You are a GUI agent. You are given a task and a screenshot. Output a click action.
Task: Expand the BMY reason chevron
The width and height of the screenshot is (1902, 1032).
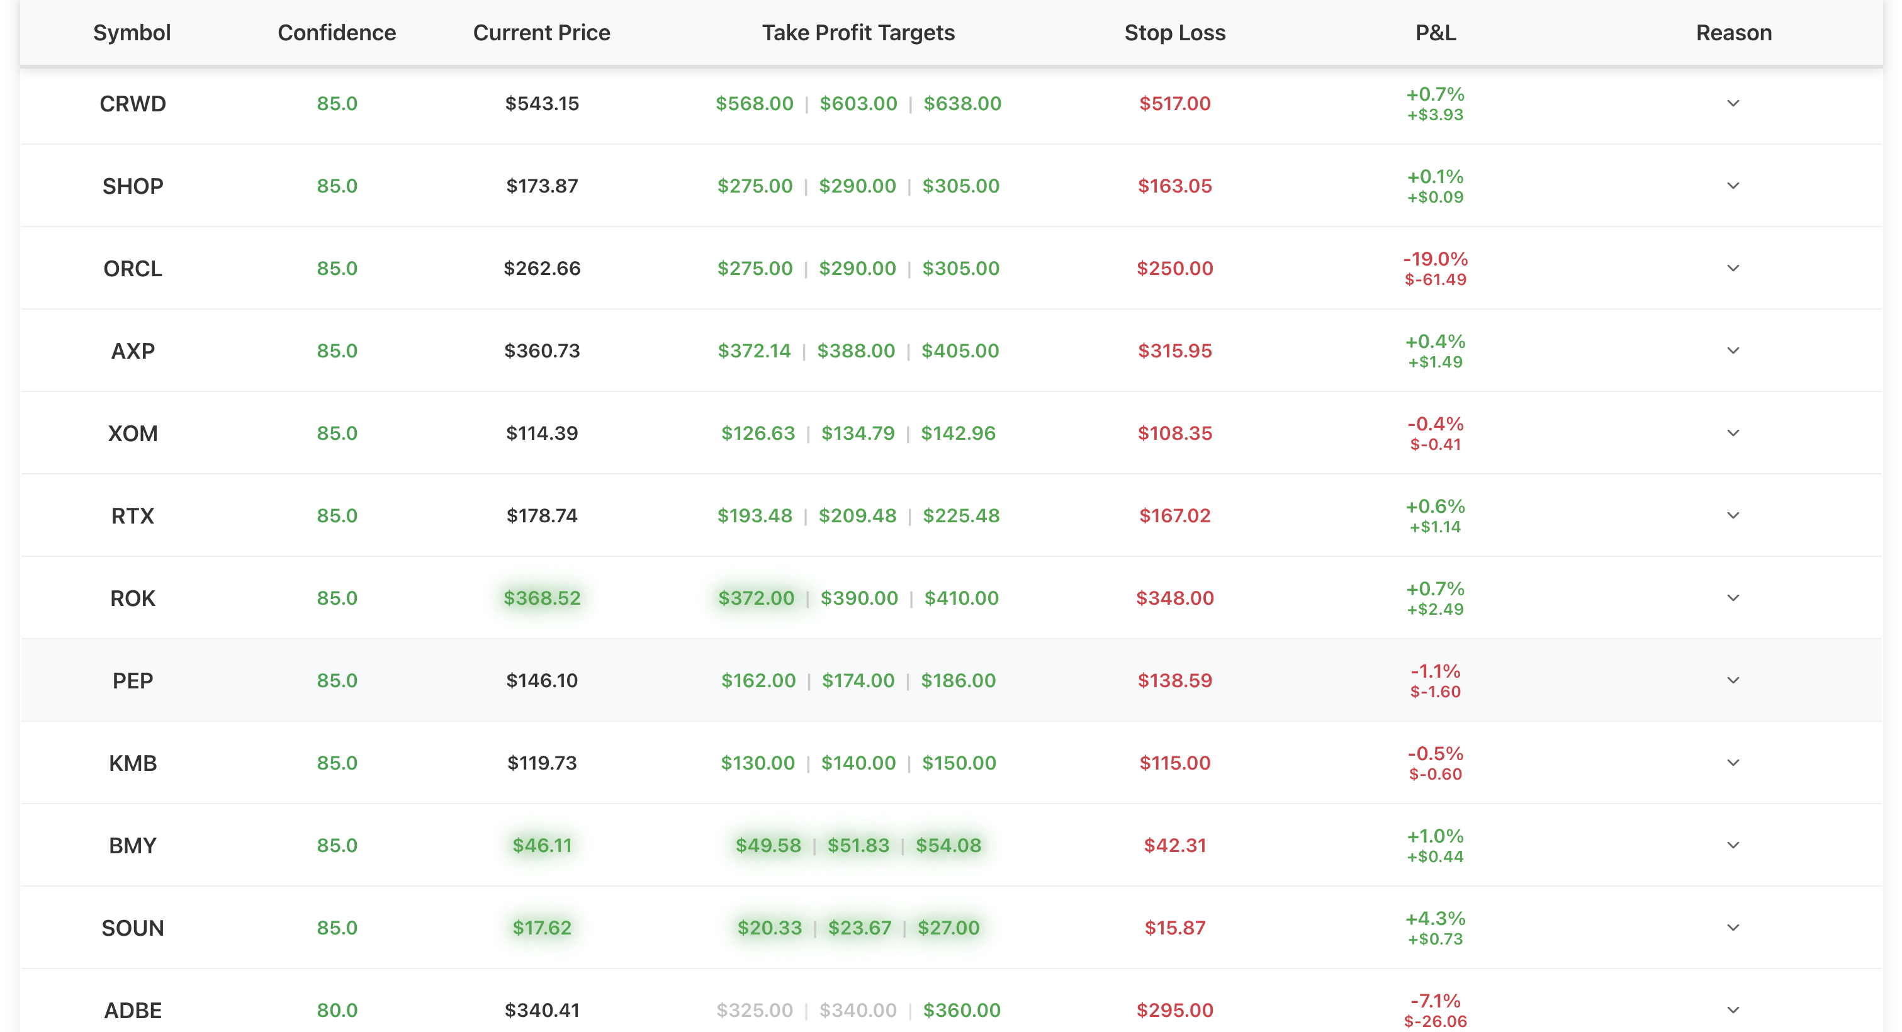1733,845
